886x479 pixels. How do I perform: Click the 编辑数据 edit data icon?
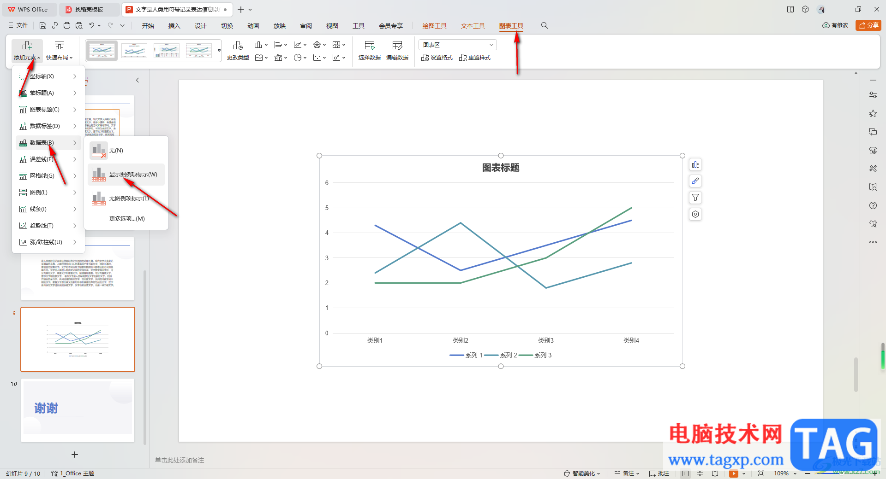pos(397,51)
